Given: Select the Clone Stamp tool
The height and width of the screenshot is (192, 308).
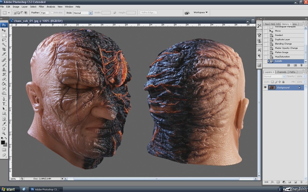Looking at the screenshot, I should (4, 70).
